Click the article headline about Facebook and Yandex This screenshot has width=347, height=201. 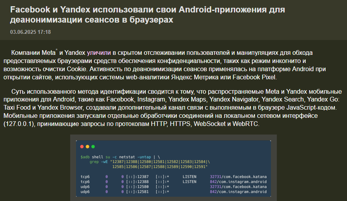tap(147, 14)
